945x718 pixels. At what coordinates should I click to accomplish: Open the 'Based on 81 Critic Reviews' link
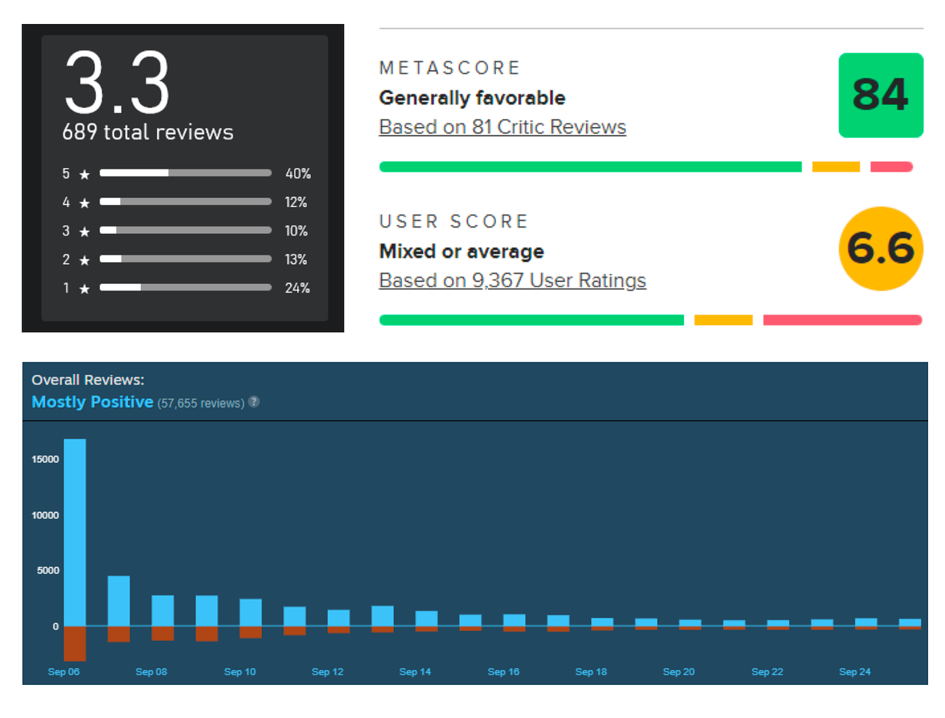click(502, 127)
